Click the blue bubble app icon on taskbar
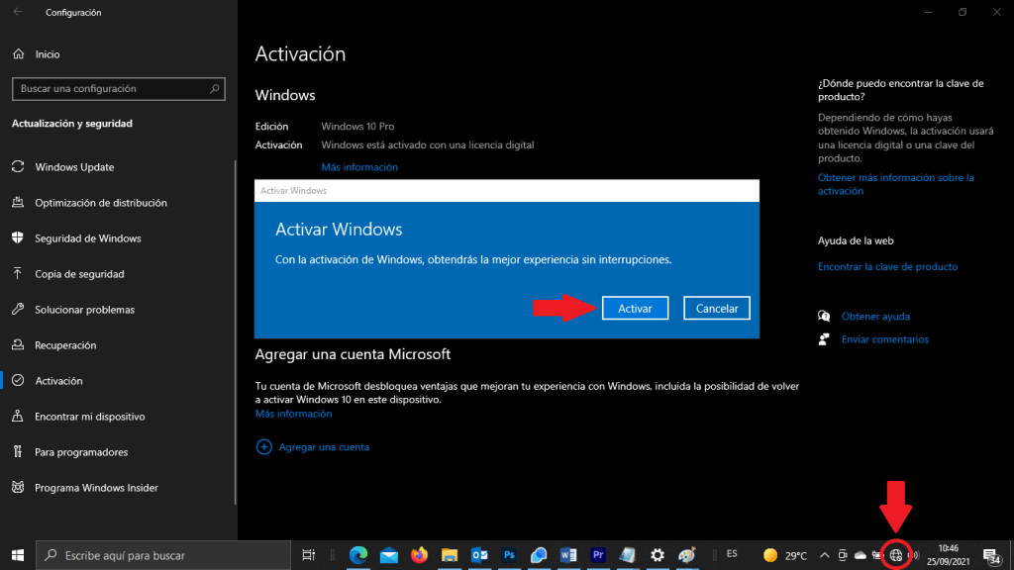The width and height of the screenshot is (1014, 570). pyautogui.click(x=539, y=555)
